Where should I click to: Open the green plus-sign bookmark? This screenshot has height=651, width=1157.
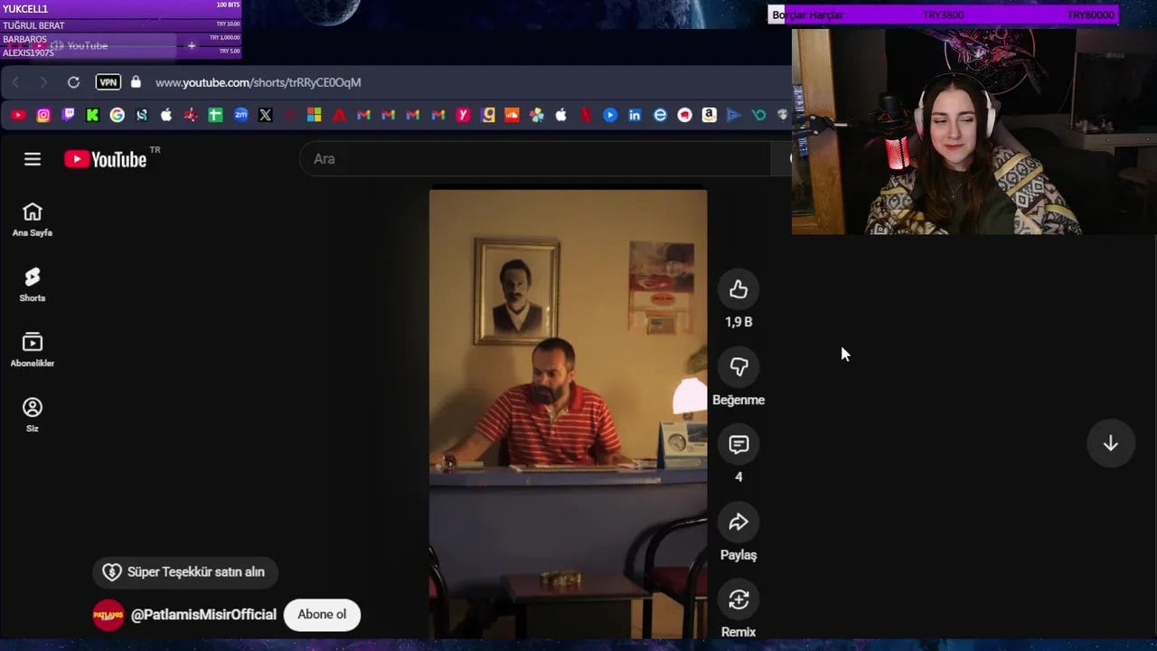pos(215,115)
